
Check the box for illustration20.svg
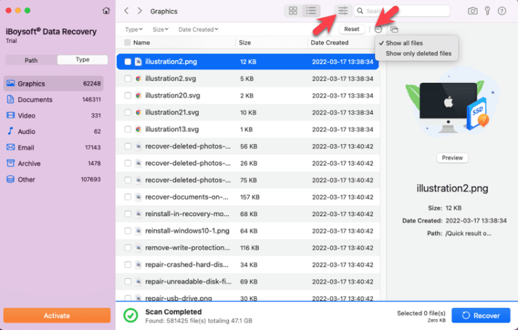pyautogui.click(x=128, y=95)
